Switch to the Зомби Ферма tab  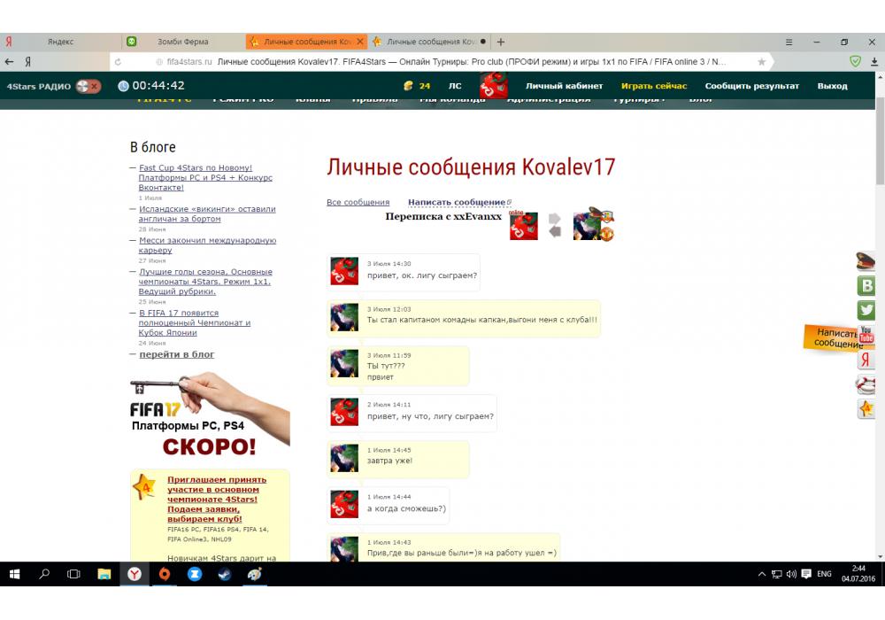[x=182, y=42]
